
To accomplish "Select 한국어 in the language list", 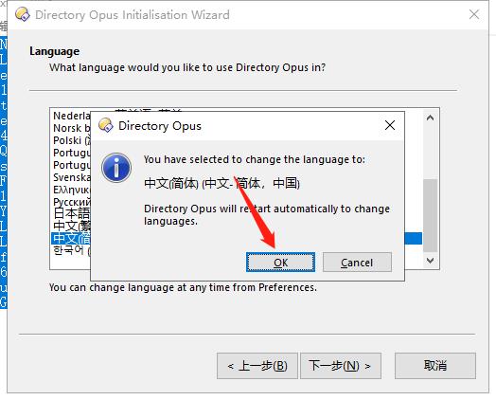I will [x=72, y=250].
